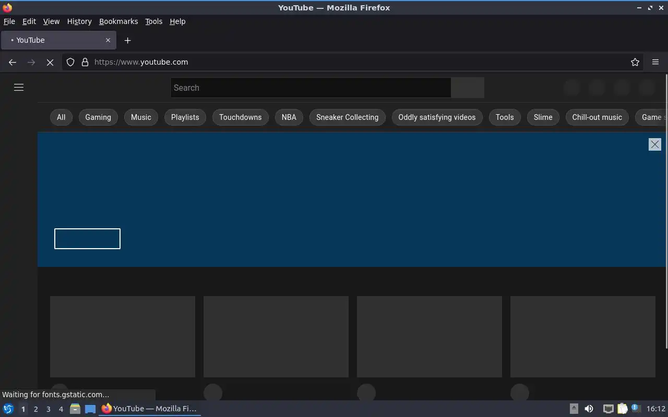This screenshot has height=417, width=668.
Task: Select the Sneaker Collecting chip
Action: (348, 117)
